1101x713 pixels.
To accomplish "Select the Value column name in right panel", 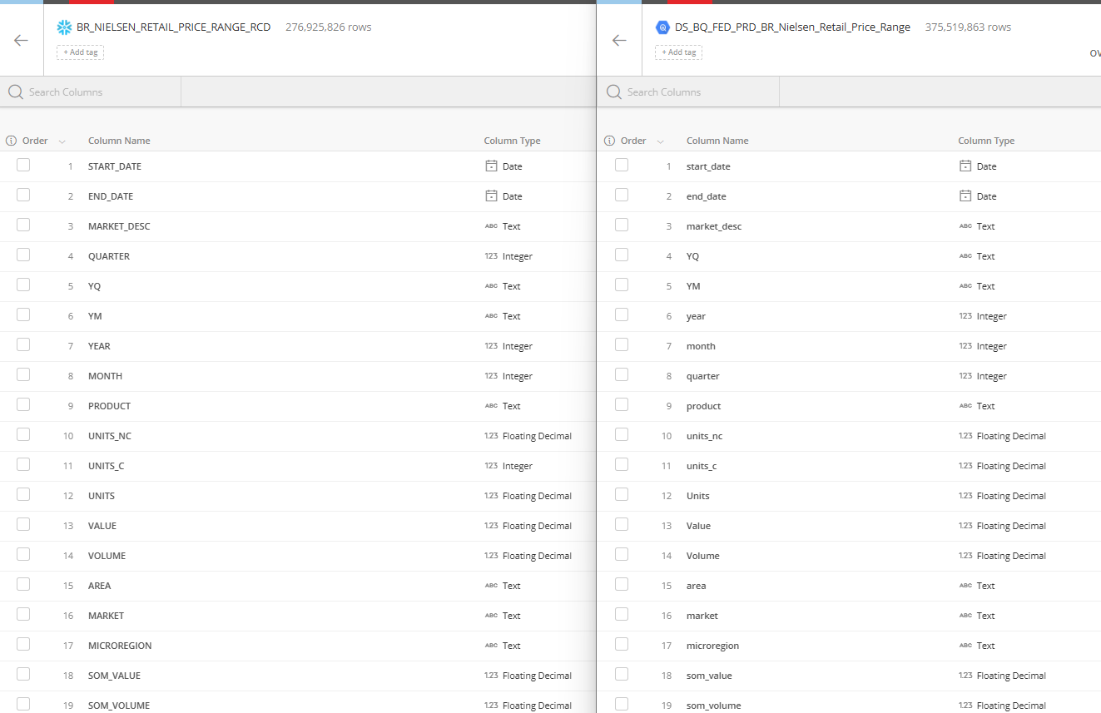I will coord(698,526).
